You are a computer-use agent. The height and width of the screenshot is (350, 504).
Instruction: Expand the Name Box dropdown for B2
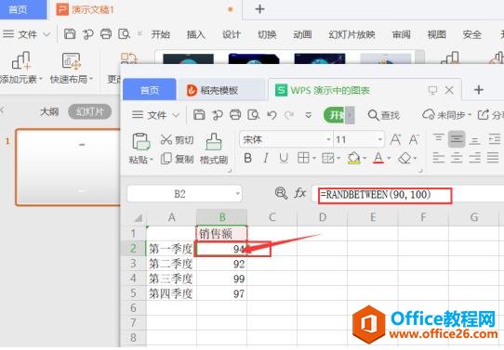237,193
